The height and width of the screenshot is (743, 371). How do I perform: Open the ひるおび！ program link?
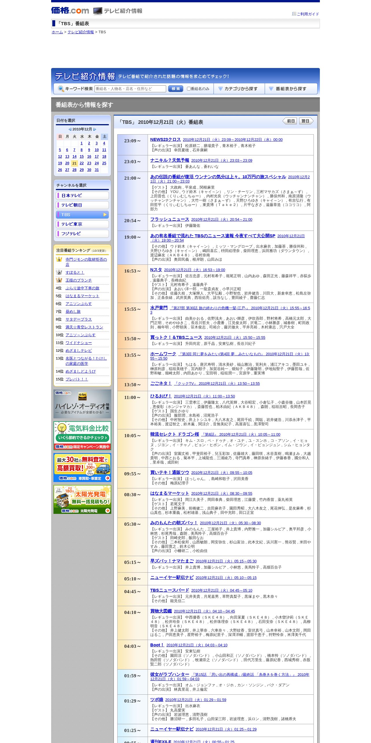click(161, 396)
